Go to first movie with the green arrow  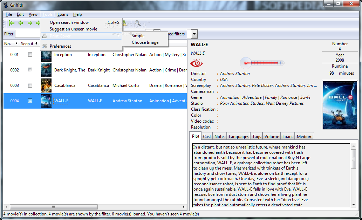tap(11, 23)
